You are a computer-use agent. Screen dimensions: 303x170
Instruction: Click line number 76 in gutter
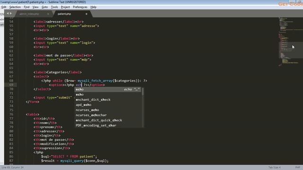pos(11,114)
